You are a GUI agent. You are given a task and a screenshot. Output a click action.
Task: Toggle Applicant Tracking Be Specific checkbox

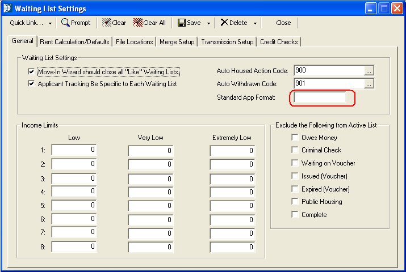pyautogui.click(x=31, y=84)
